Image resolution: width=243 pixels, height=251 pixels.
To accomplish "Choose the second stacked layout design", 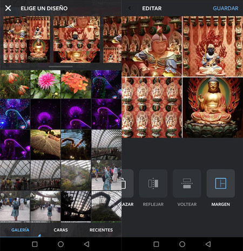I will click(77, 39).
